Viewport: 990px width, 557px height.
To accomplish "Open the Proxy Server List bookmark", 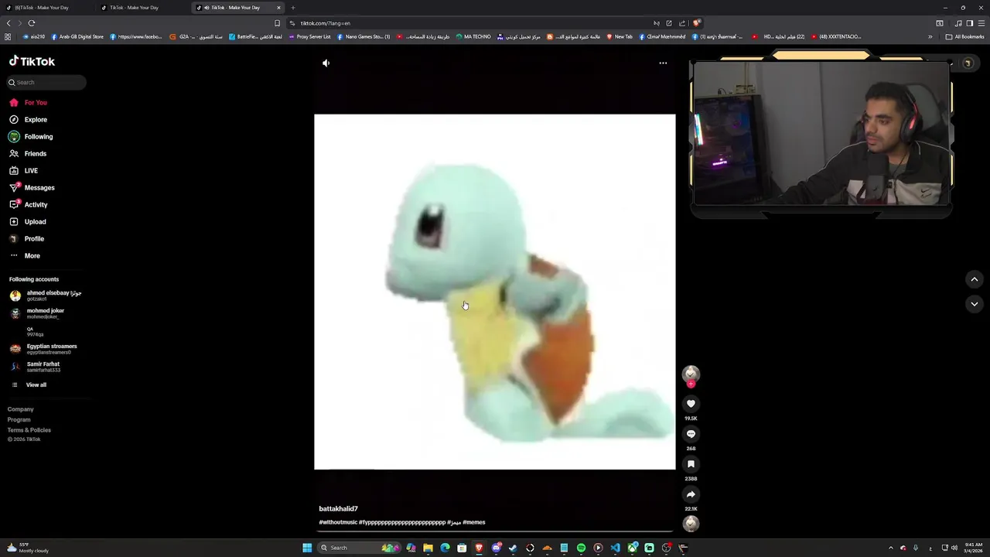I will click(309, 36).
